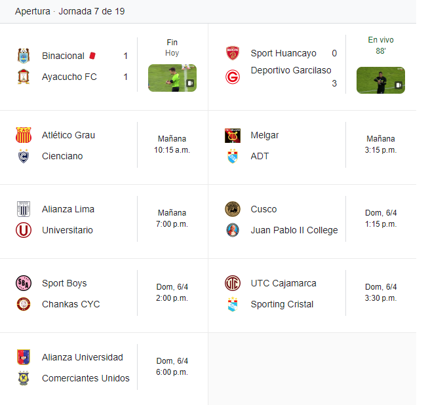Image resolution: width=428 pixels, height=405 pixels.
Task: Click the Comerciantes Unidos team name
Action: pyautogui.click(x=86, y=378)
